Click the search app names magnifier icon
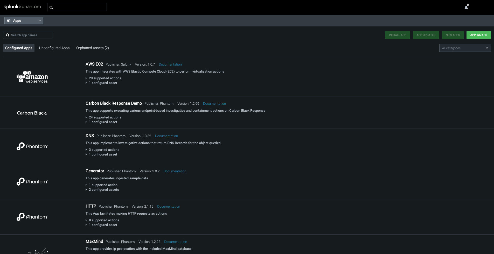The image size is (494, 254). click(x=8, y=35)
